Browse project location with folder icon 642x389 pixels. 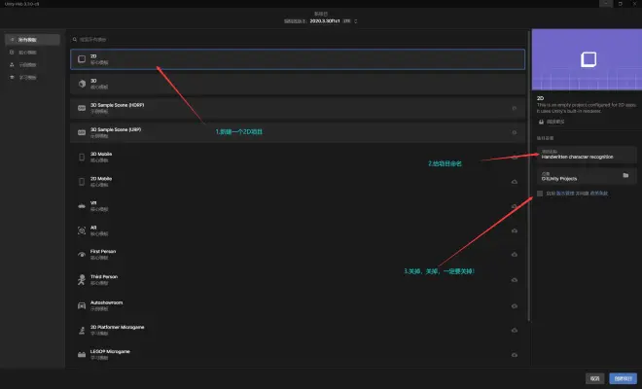625,175
